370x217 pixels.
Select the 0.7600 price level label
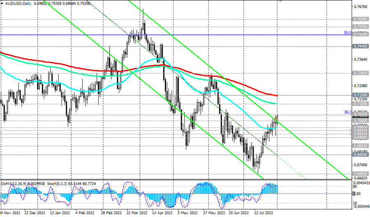pos(360,19)
